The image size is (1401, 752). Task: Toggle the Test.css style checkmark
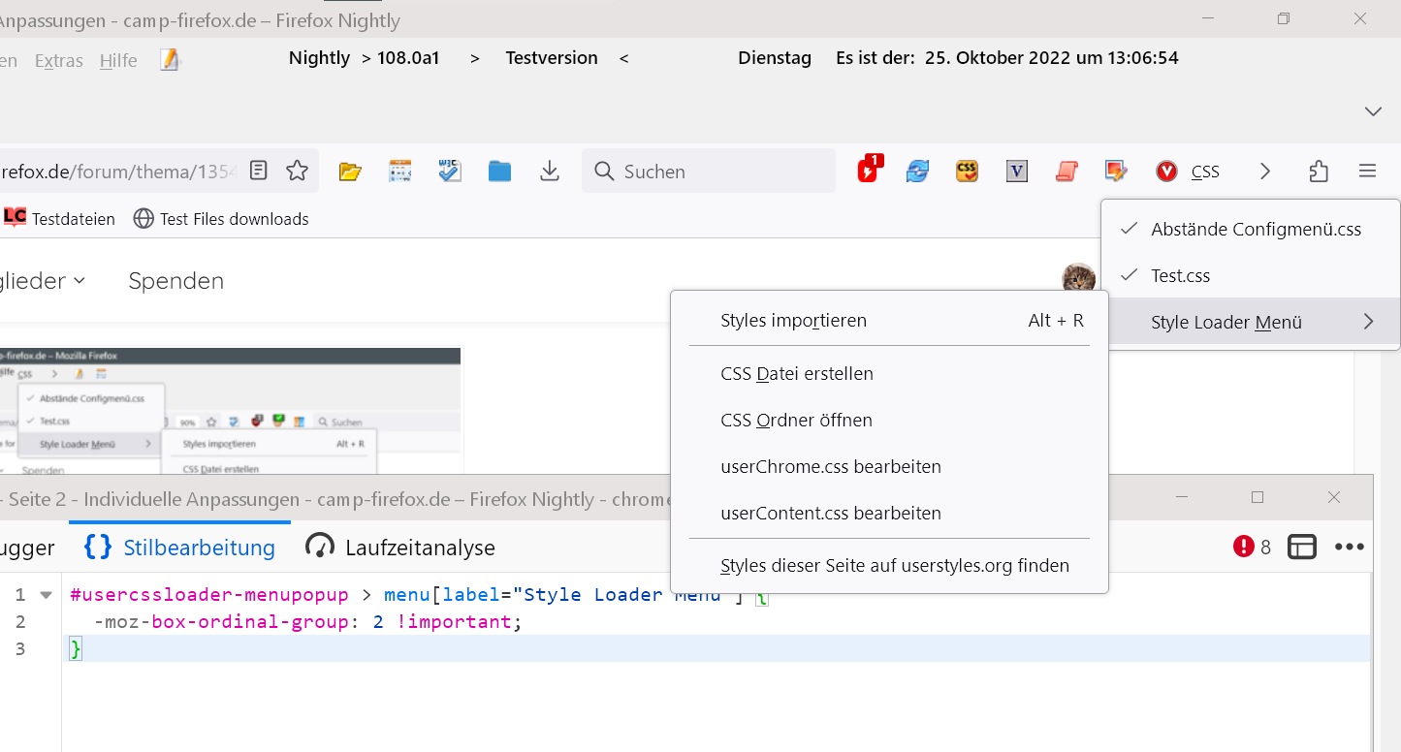tap(1180, 276)
